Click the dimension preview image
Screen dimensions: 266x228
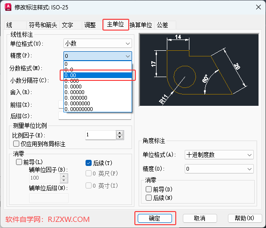click(199, 70)
